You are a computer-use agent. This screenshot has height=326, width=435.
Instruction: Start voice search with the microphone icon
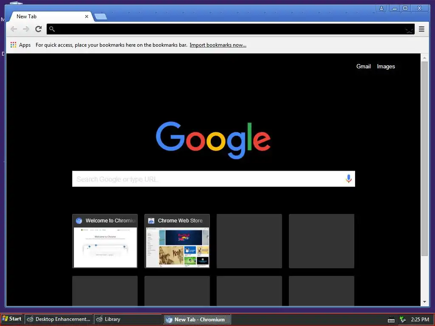point(349,179)
